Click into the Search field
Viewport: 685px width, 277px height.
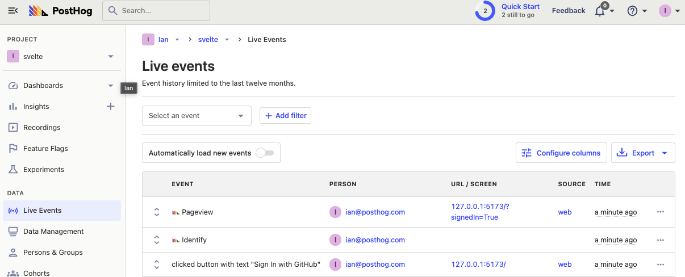click(156, 11)
